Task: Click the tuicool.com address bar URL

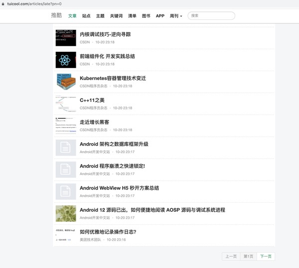Action: click(34, 4)
